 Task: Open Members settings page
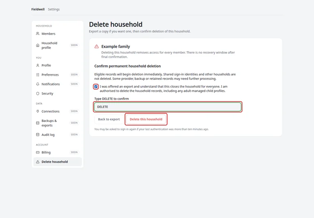click(58, 34)
